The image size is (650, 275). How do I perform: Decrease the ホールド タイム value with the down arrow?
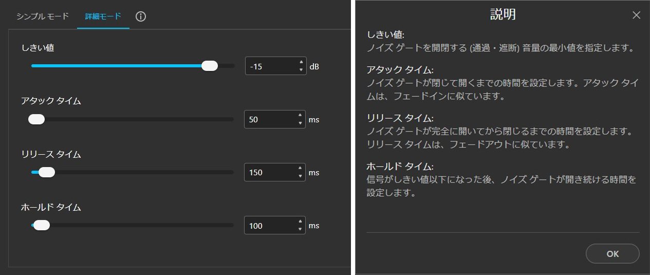(300, 230)
